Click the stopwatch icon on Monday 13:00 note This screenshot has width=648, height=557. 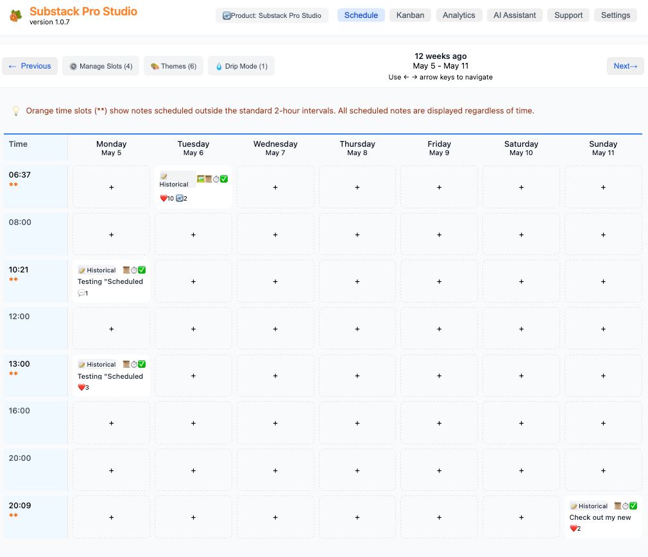pos(134,364)
